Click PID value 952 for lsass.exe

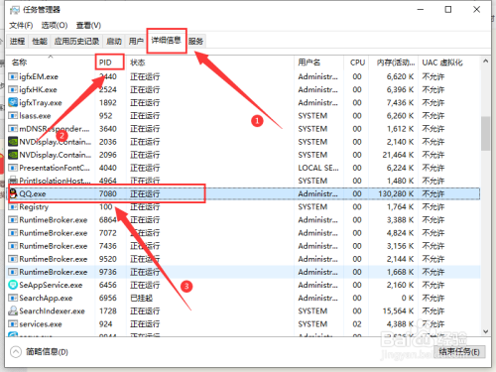pyautogui.click(x=106, y=116)
